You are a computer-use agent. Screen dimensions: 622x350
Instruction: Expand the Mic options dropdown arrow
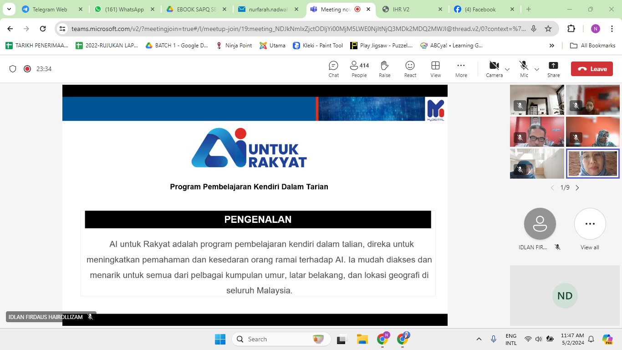click(x=537, y=69)
